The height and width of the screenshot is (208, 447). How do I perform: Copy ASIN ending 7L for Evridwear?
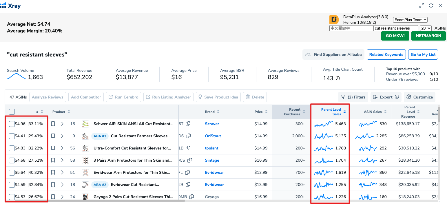187,172
